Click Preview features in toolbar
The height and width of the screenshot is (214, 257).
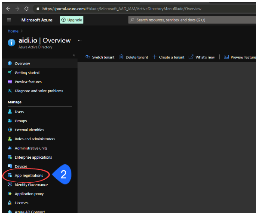[x=240, y=57]
